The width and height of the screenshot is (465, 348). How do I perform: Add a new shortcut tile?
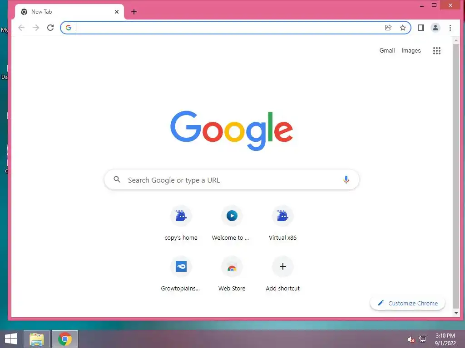(x=282, y=274)
